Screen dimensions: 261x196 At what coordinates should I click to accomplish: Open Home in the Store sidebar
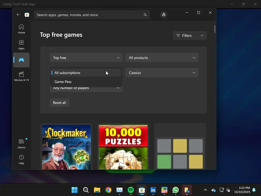coord(21,29)
